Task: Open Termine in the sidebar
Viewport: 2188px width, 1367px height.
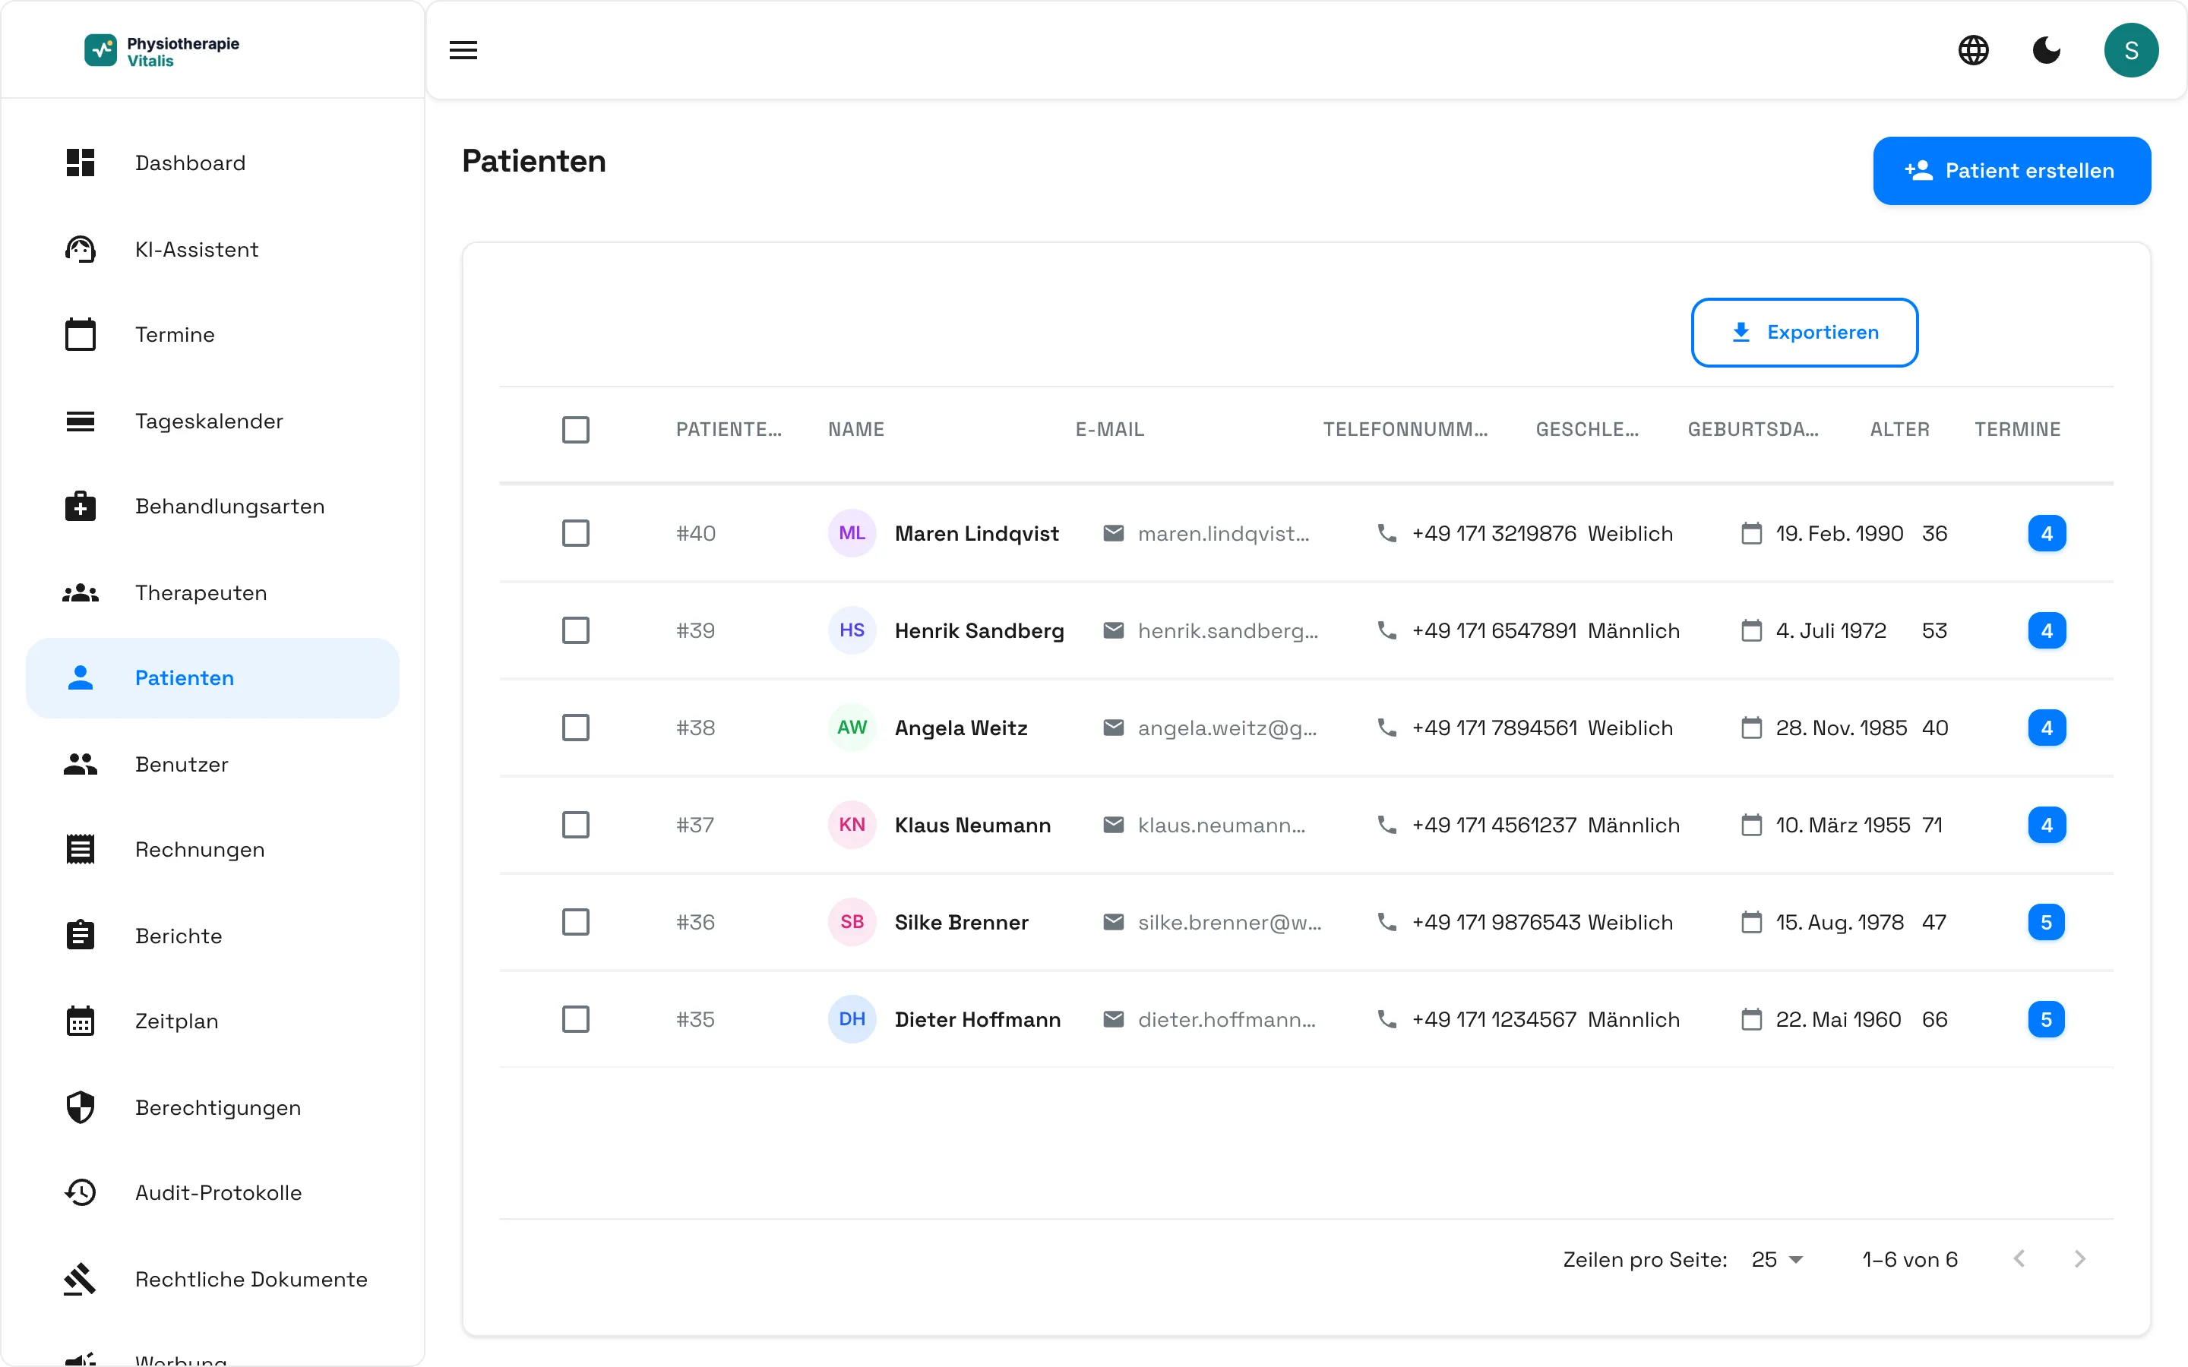Action: pos(213,334)
